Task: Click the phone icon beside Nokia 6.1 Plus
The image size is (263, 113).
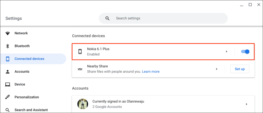Action: 80,52
